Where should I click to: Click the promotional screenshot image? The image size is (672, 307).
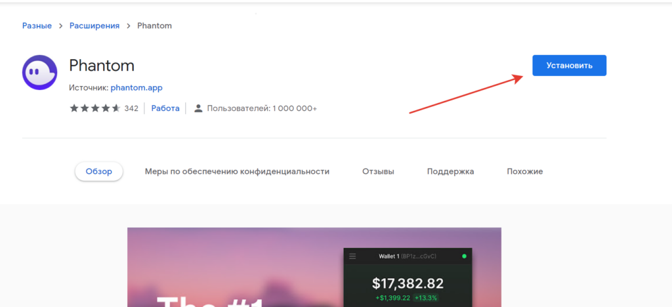point(314,267)
